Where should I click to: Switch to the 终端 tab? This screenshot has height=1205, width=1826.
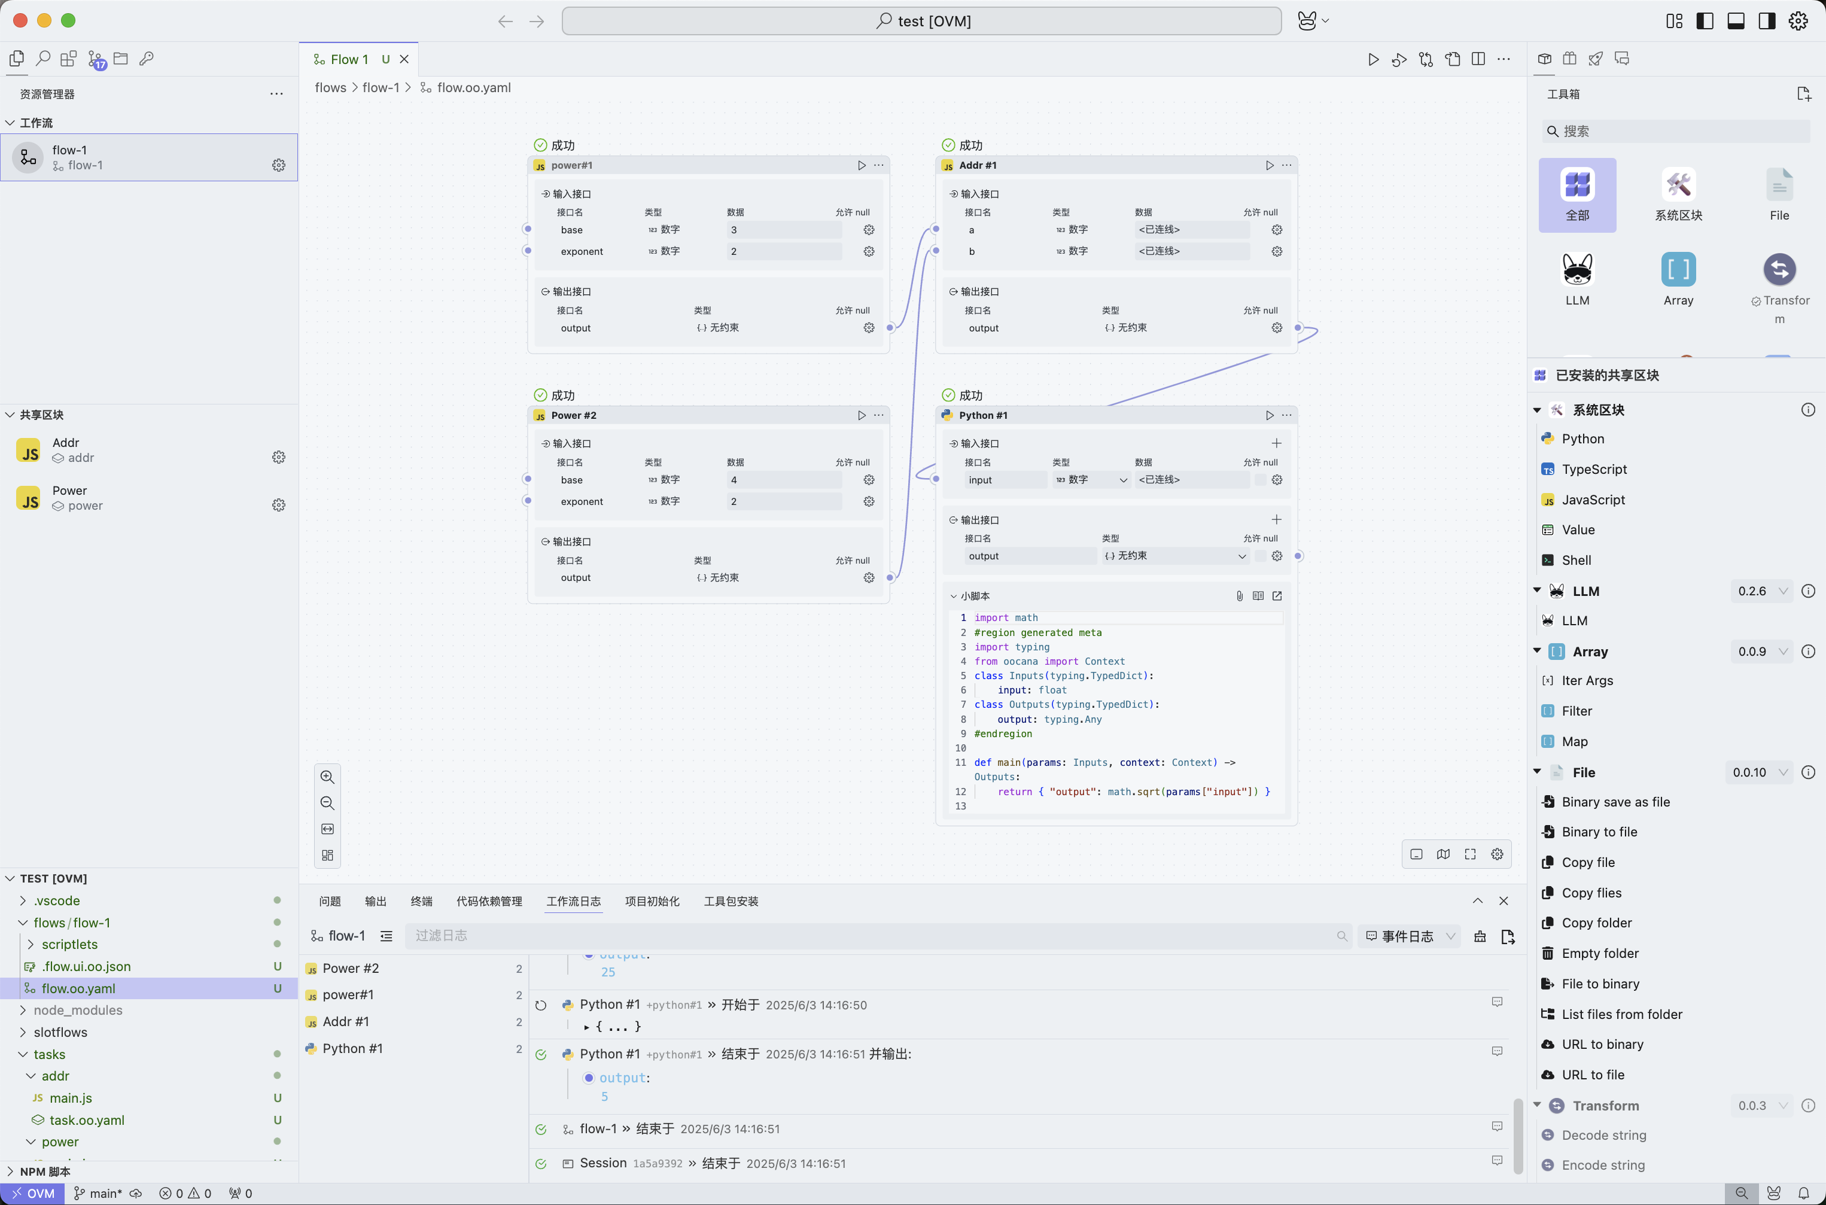pos(421,900)
